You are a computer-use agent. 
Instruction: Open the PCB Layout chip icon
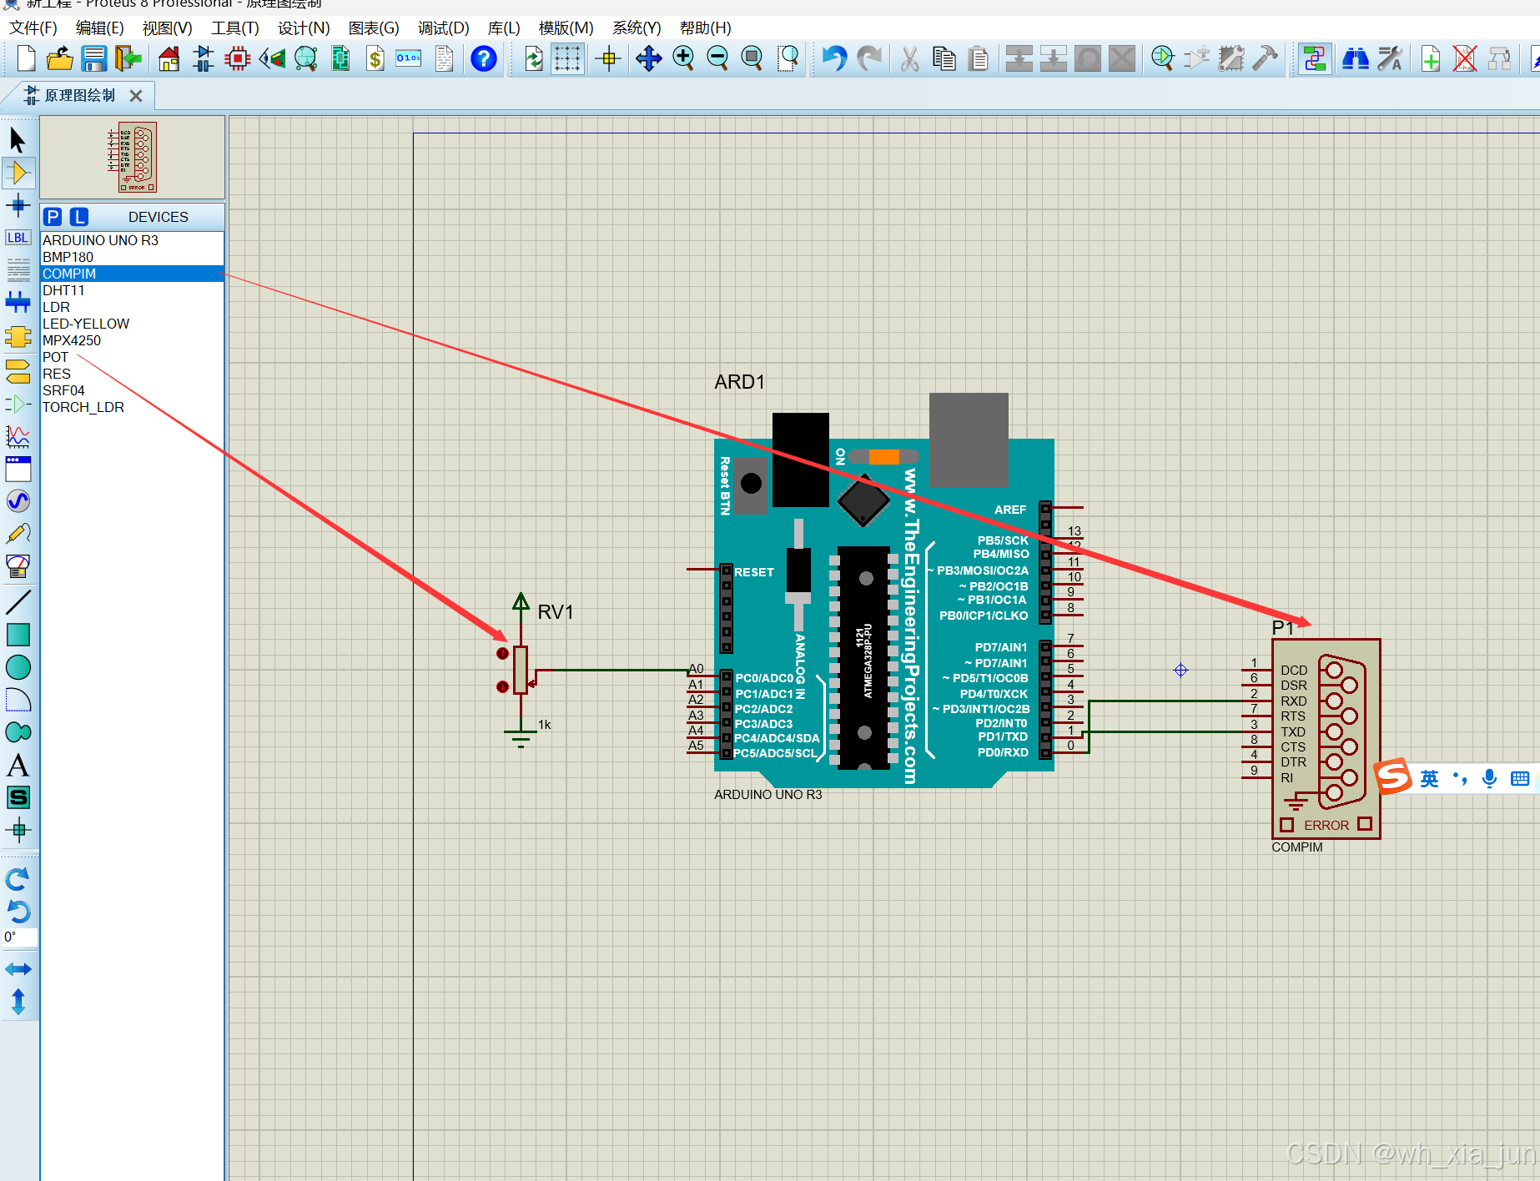[x=238, y=58]
